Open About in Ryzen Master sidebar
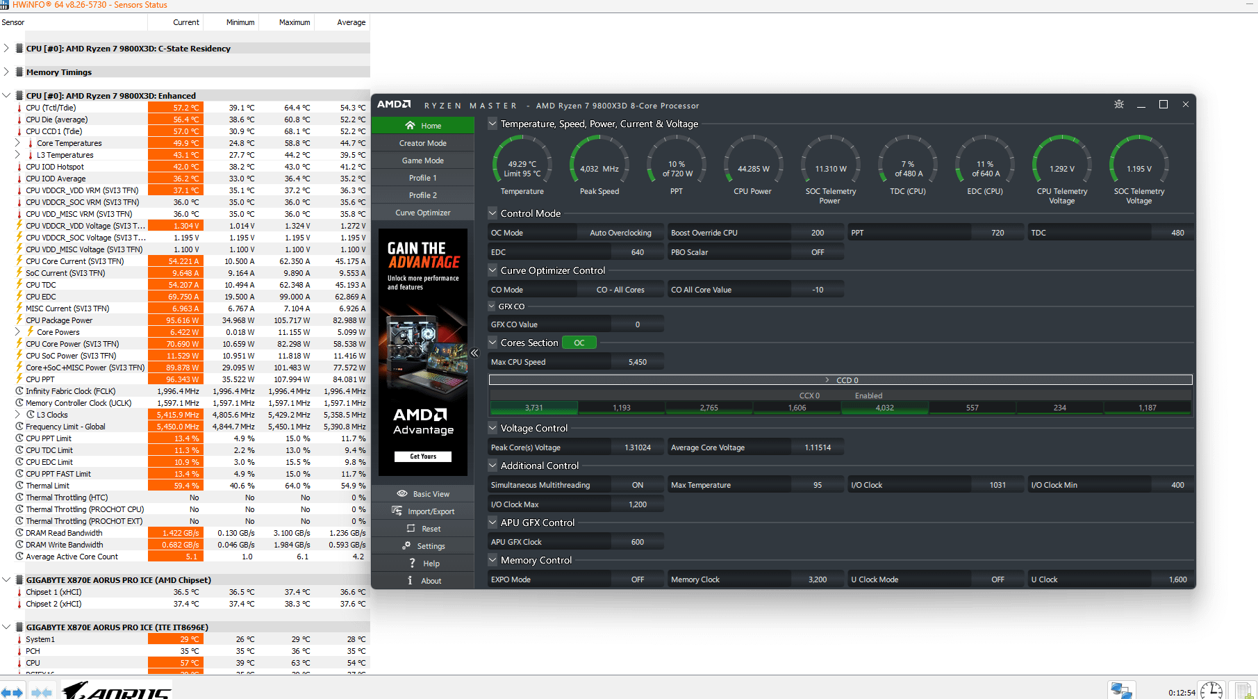Image resolution: width=1258 pixels, height=699 pixels. click(423, 581)
